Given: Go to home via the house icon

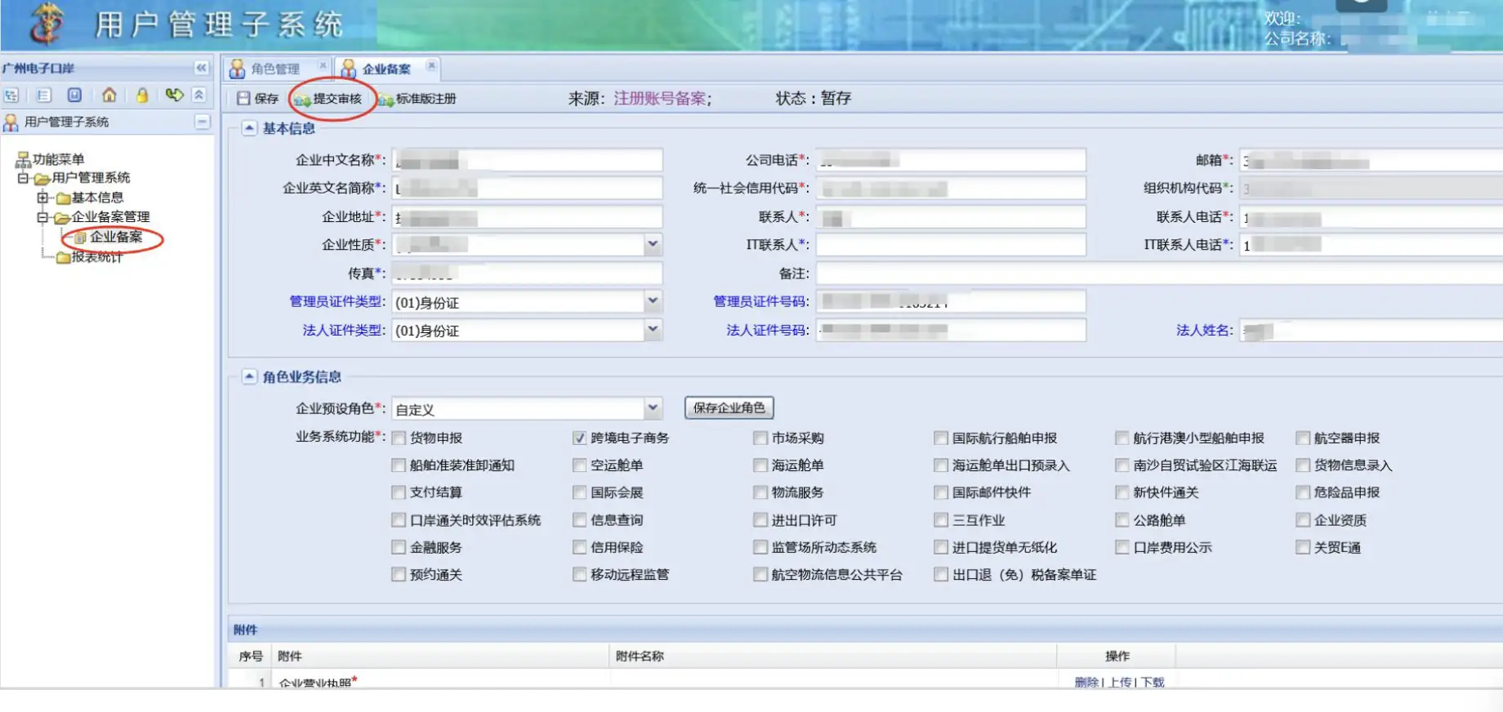Looking at the screenshot, I should 109,96.
